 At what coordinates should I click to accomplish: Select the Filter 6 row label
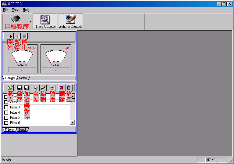[x=15, y=123]
